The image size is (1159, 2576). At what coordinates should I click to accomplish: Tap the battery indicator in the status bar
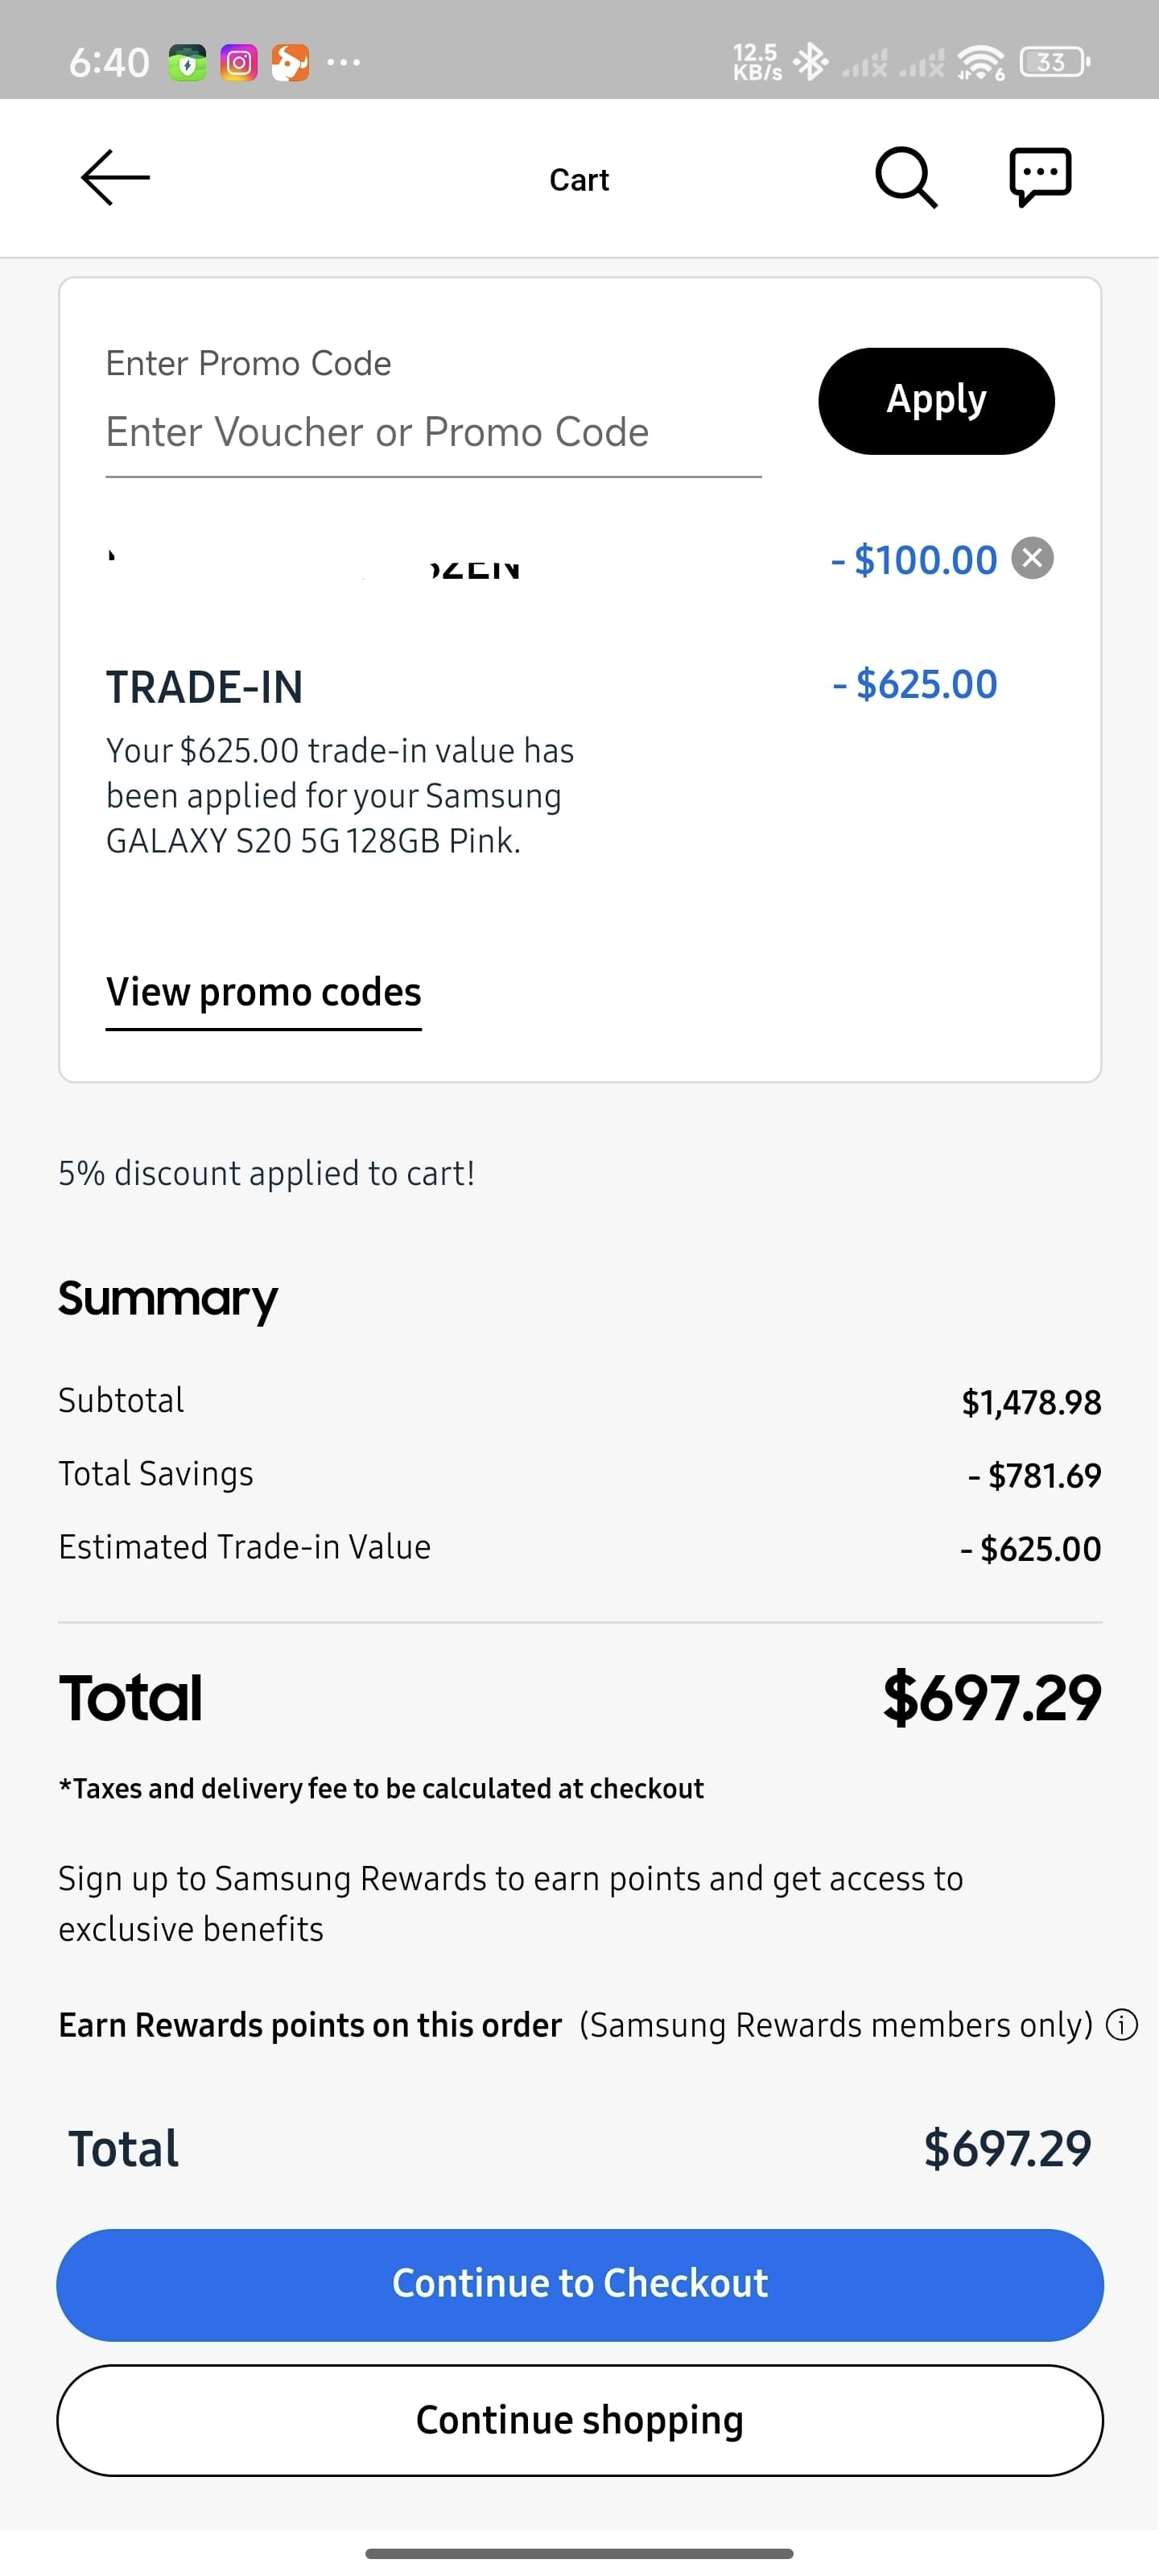click(1054, 62)
